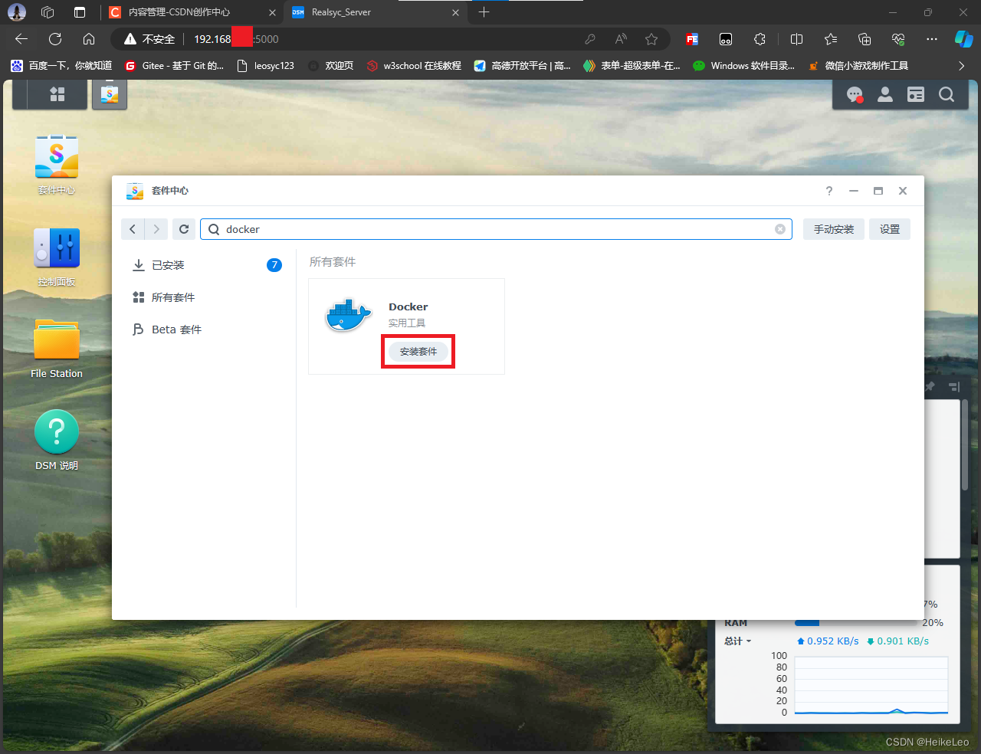The image size is (981, 754).
Task: Clear the docker search text
Action: [x=780, y=229]
